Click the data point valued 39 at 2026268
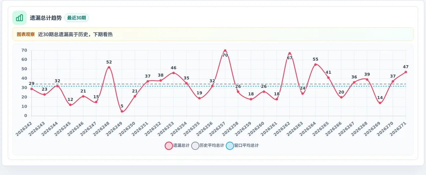The width and height of the screenshot is (426, 175). point(367,79)
